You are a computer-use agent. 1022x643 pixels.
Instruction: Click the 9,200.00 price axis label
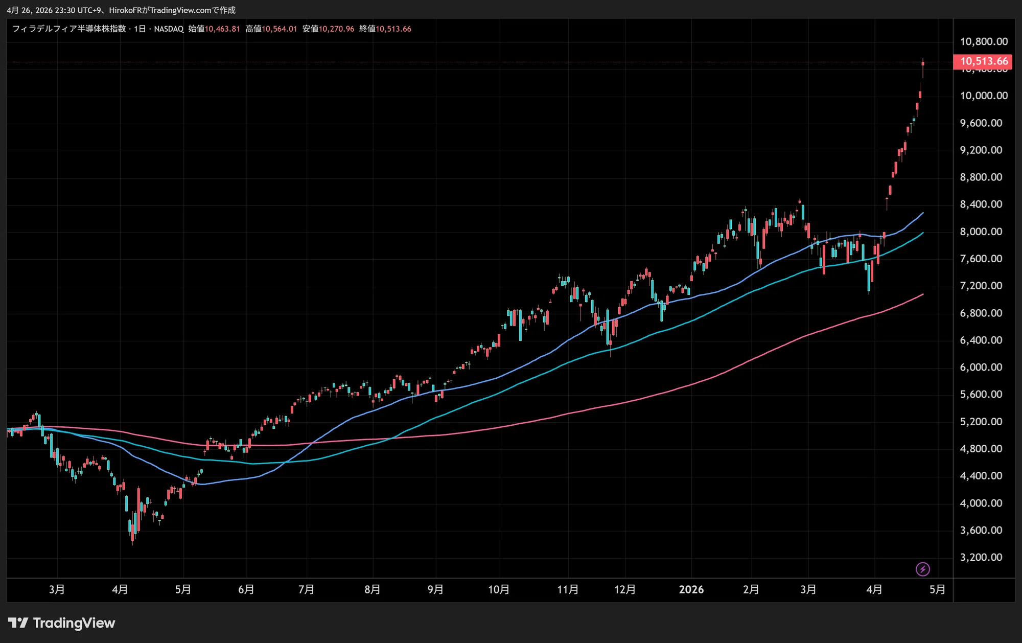pyautogui.click(x=981, y=150)
